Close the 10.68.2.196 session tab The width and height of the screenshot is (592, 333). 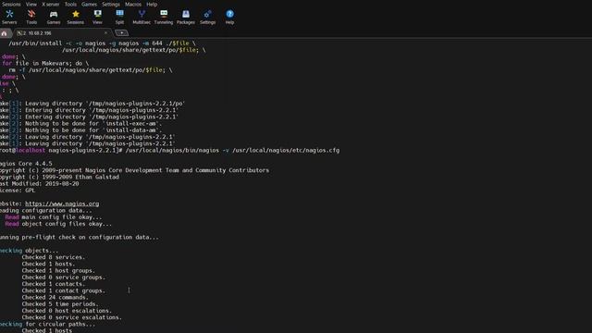105,33
